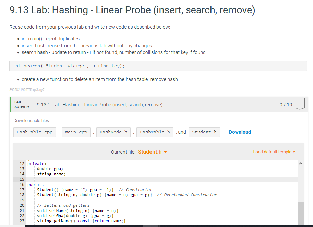Click the score shield badge beside 0/10

click(x=300, y=104)
